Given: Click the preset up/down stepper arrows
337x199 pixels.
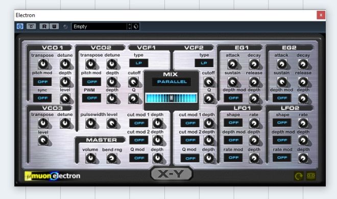Looking at the screenshot, I should click(x=129, y=26).
